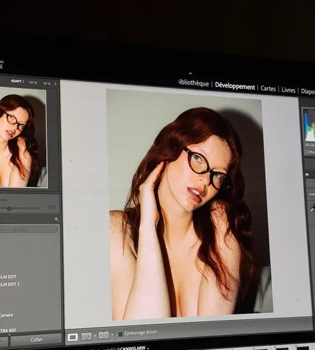Open the Livres module

pos(288,90)
